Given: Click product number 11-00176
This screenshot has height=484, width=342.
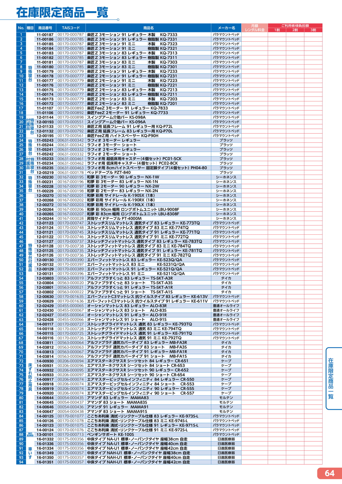Looking at the screenshot, I should tap(45, 85).
